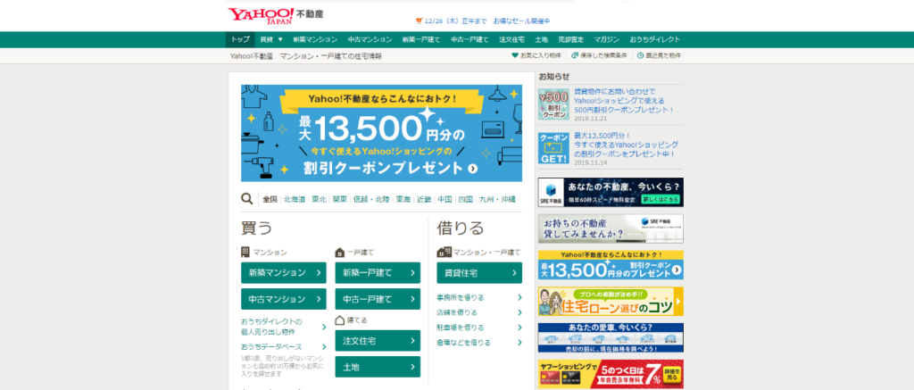Open the マガジン nav menu item

pyautogui.click(x=607, y=39)
